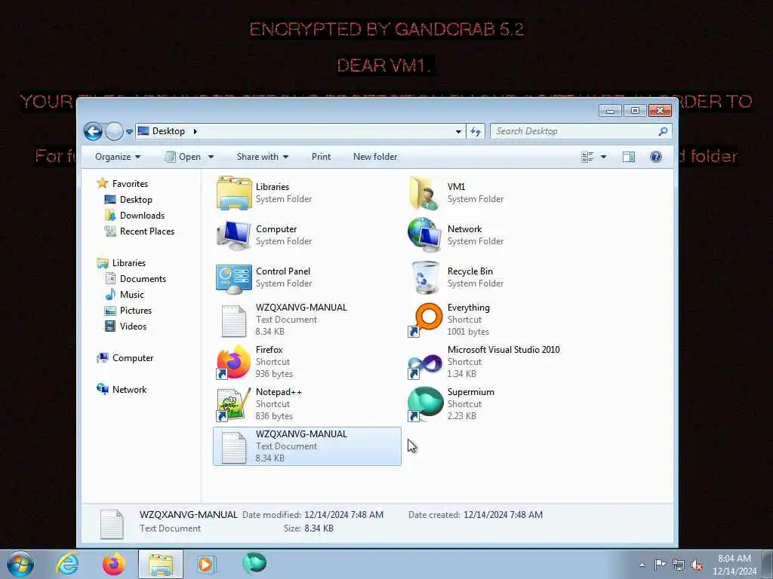This screenshot has width=773, height=579.
Task: Expand the view options dropdown arrow
Action: tap(603, 157)
